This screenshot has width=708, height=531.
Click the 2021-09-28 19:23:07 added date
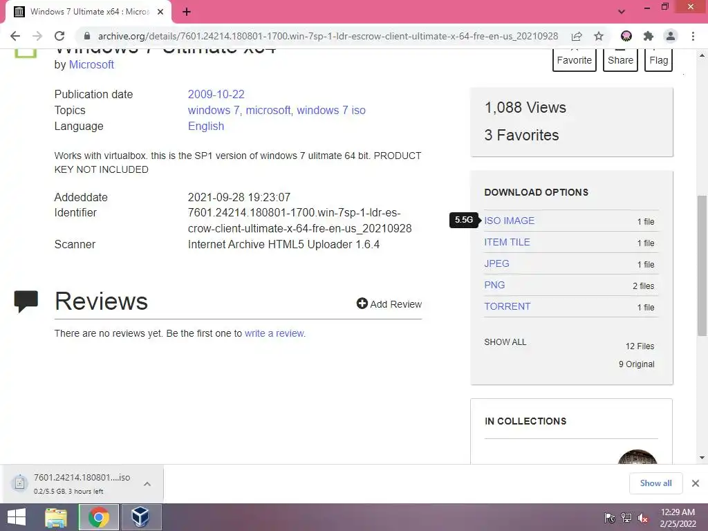click(239, 197)
